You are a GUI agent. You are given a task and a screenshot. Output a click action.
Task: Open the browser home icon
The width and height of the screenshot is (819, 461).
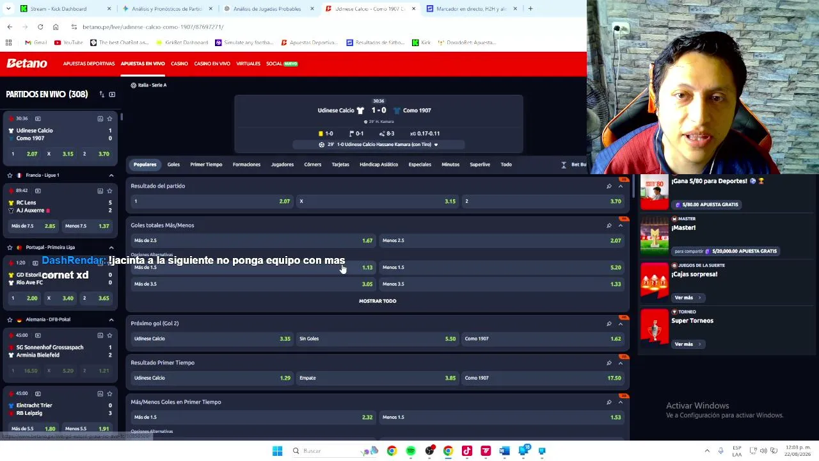click(56, 27)
